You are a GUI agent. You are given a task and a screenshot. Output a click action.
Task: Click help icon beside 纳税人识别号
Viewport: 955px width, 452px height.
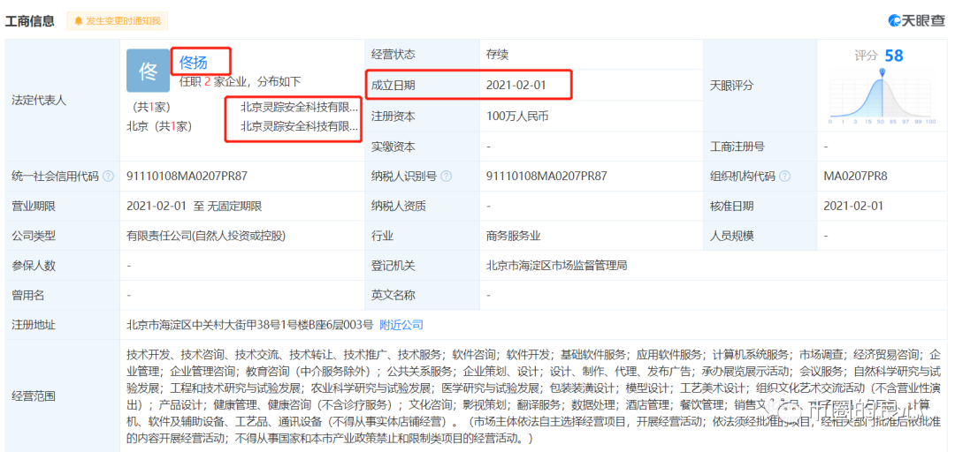click(x=446, y=177)
